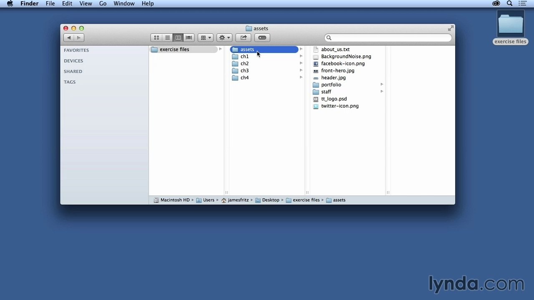Select BackgroundNoise.png file
This screenshot has height=300, width=534.
345,56
